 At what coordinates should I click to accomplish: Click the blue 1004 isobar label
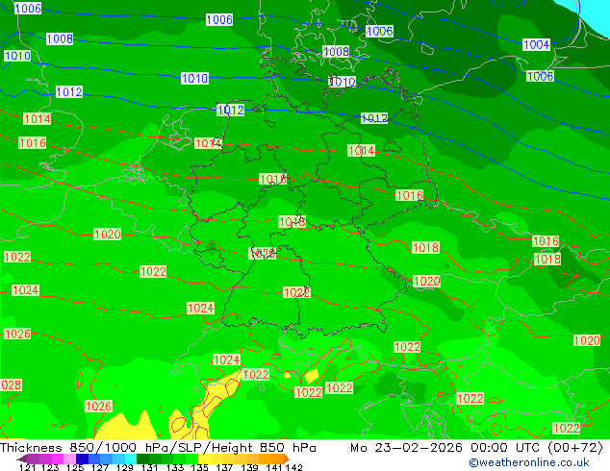(x=537, y=44)
